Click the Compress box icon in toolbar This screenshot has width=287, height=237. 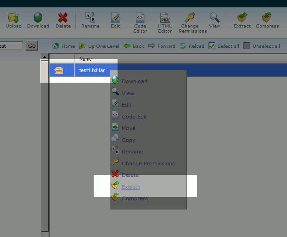coord(267,17)
